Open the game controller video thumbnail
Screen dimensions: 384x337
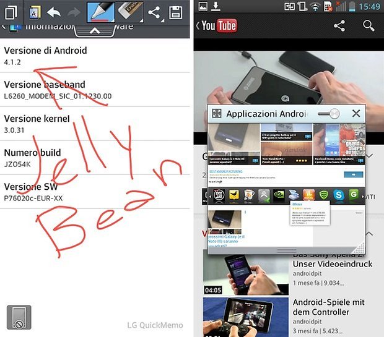tap(246, 317)
